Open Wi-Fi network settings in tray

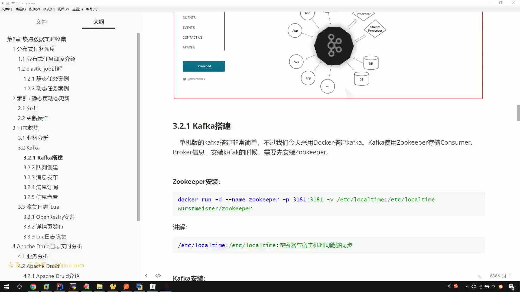[x=480, y=287]
